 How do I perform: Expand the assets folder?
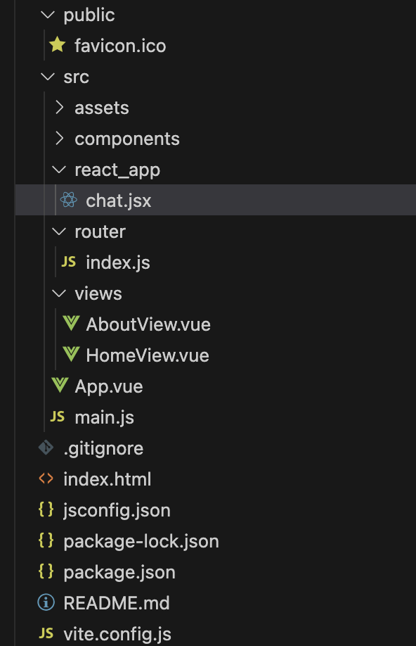60,107
